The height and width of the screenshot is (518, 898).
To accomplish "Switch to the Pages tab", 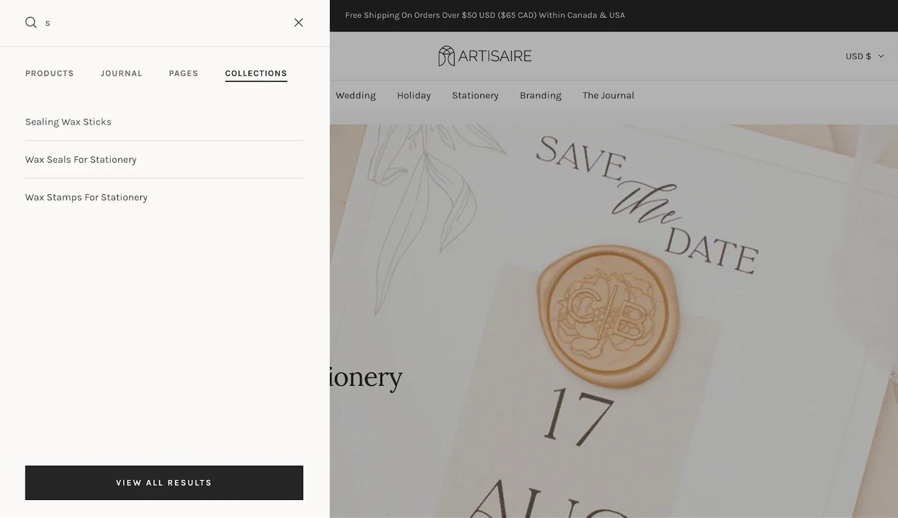I will click(184, 73).
